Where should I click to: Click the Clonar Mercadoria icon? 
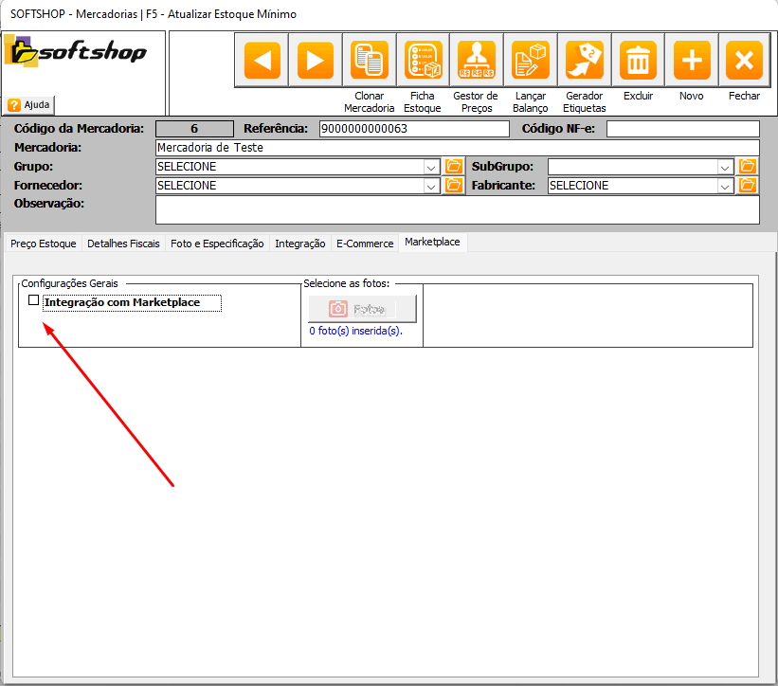[369, 61]
